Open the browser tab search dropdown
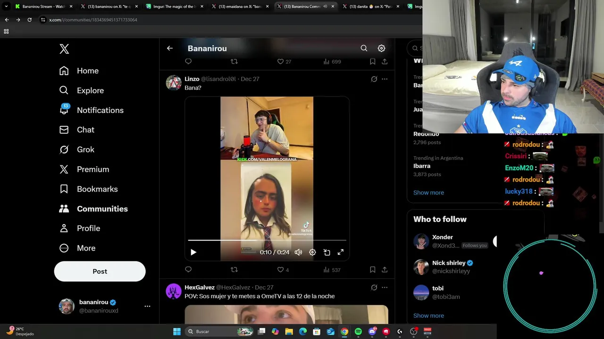The width and height of the screenshot is (604, 339). pos(6,7)
